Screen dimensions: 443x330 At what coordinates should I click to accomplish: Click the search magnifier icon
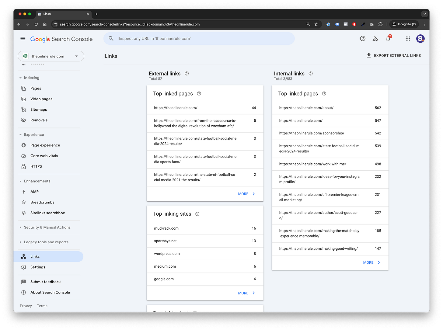(x=111, y=39)
